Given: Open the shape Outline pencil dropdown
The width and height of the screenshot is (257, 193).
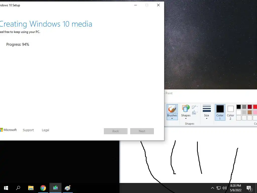Looking at the screenshot, I should tap(195, 107).
